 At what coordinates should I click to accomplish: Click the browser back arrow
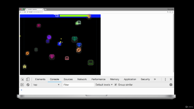[x=21, y=12]
